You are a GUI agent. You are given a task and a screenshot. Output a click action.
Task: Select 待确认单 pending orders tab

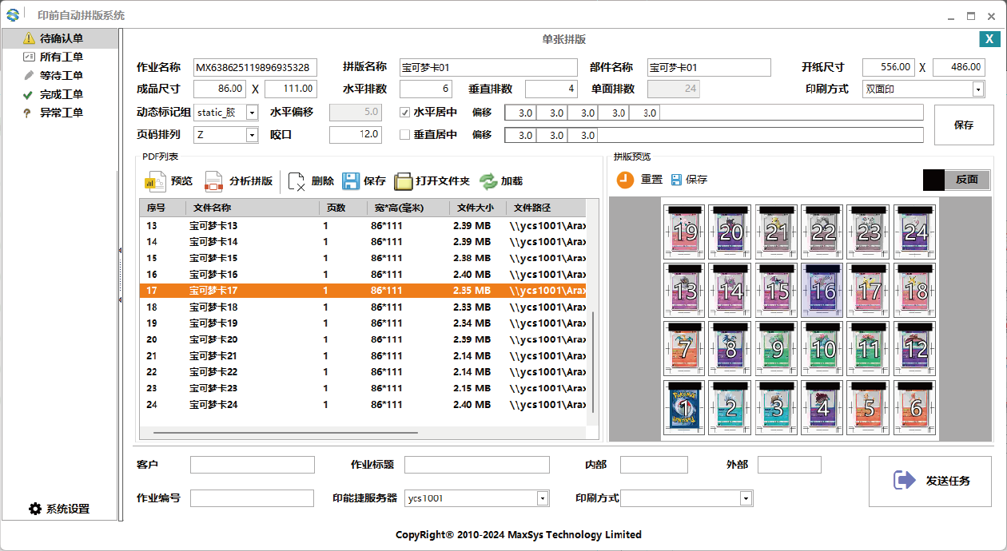pos(60,38)
